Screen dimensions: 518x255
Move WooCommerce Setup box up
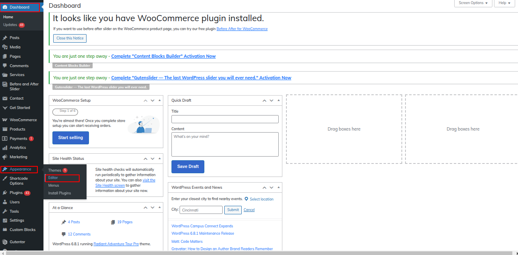(145, 100)
